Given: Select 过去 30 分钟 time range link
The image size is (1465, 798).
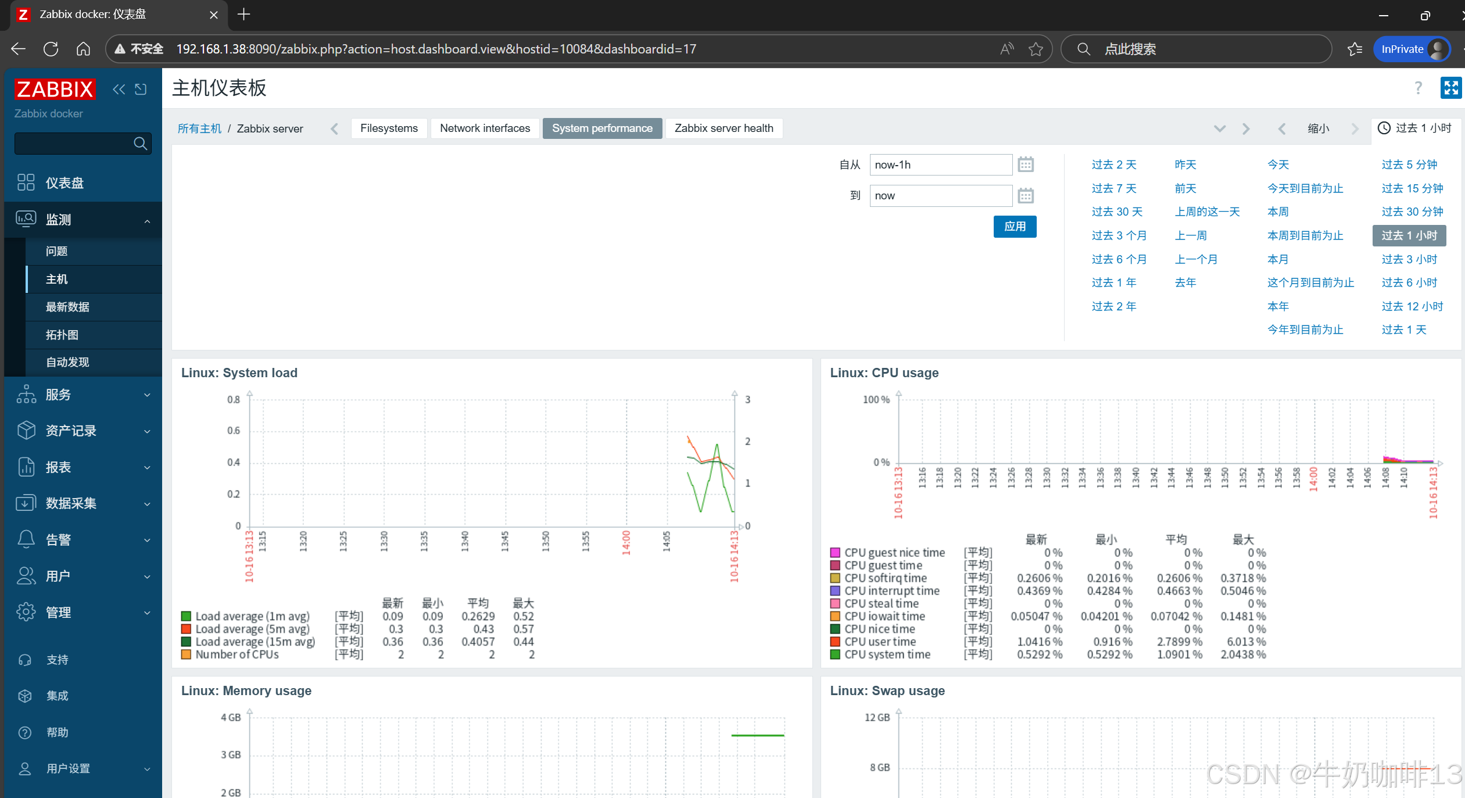Looking at the screenshot, I should coord(1412,212).
